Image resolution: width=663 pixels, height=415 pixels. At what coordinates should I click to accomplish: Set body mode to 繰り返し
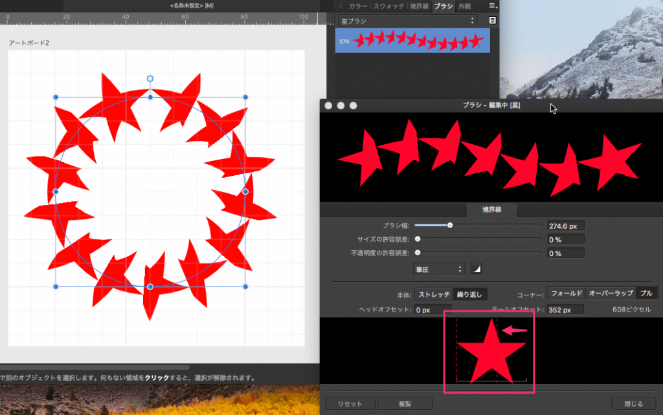(x=469, y=294)
